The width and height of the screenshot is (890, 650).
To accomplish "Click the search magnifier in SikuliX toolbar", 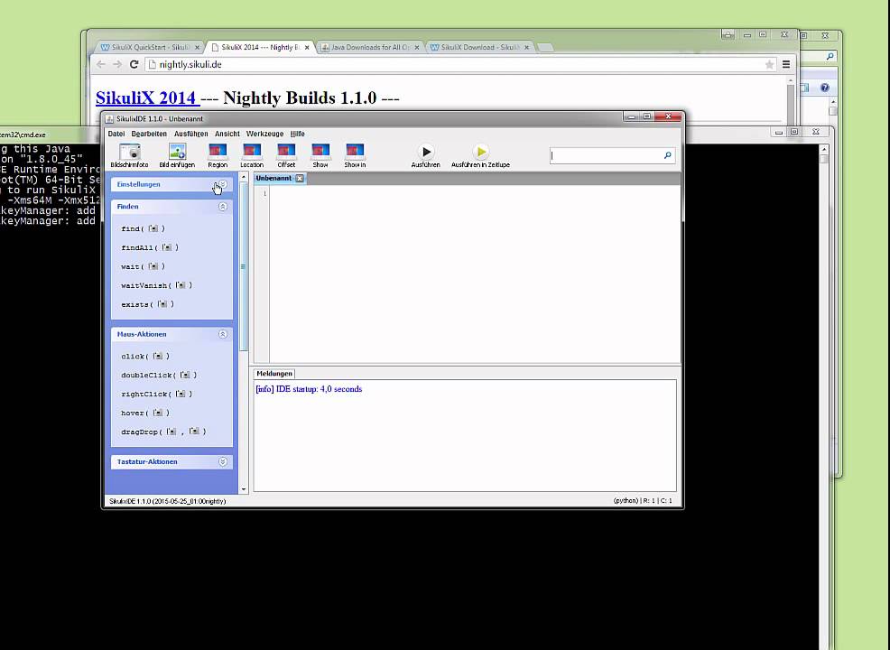I will [x=668, y=155].
